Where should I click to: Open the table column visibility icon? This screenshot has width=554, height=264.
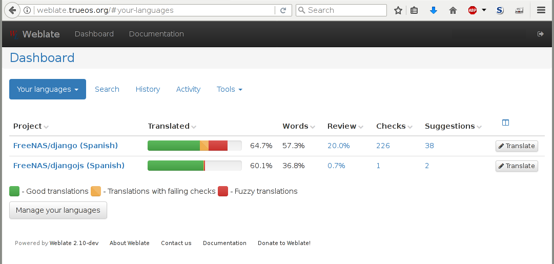pos(506,123)
